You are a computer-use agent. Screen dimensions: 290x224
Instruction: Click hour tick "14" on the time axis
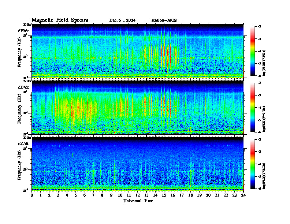155,195
